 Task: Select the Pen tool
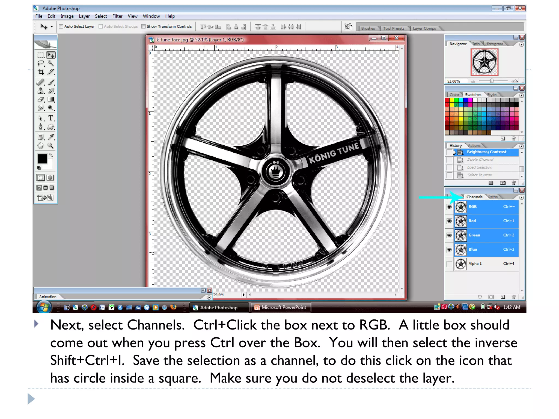click(x=41, y=127)
